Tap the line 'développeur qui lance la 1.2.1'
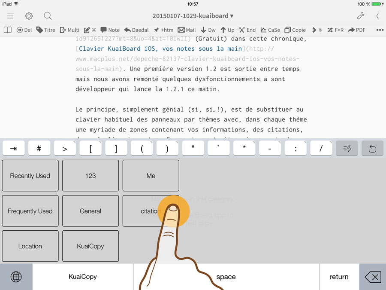This screenshot has width=386, height=290. tap(148, 89)
